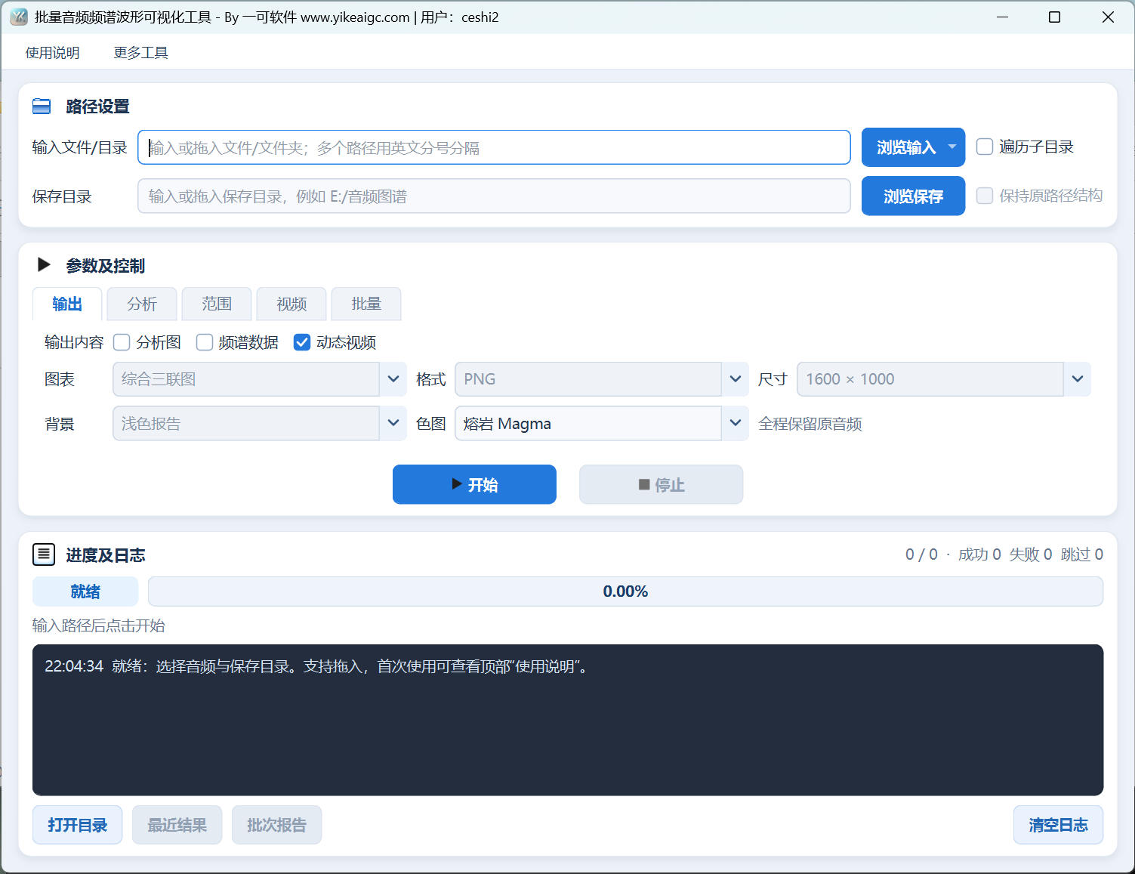Switch to the 批量 tab

point(366,304)
